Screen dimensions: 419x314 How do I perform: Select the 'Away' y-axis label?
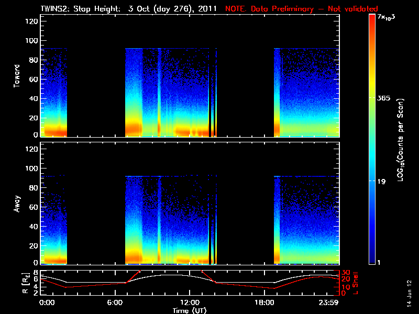pos(17,204)
